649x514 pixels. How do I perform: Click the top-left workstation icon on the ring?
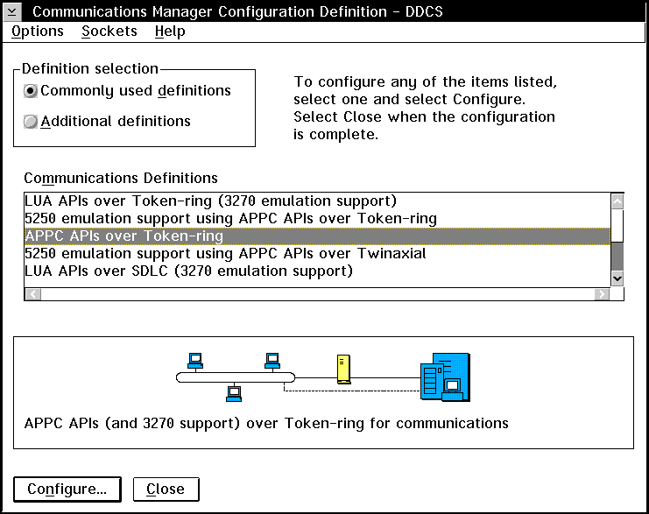(195, 361)
